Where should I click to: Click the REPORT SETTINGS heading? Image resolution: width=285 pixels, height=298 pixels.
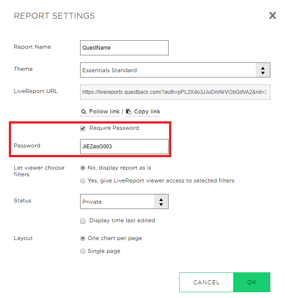point(54,16)
